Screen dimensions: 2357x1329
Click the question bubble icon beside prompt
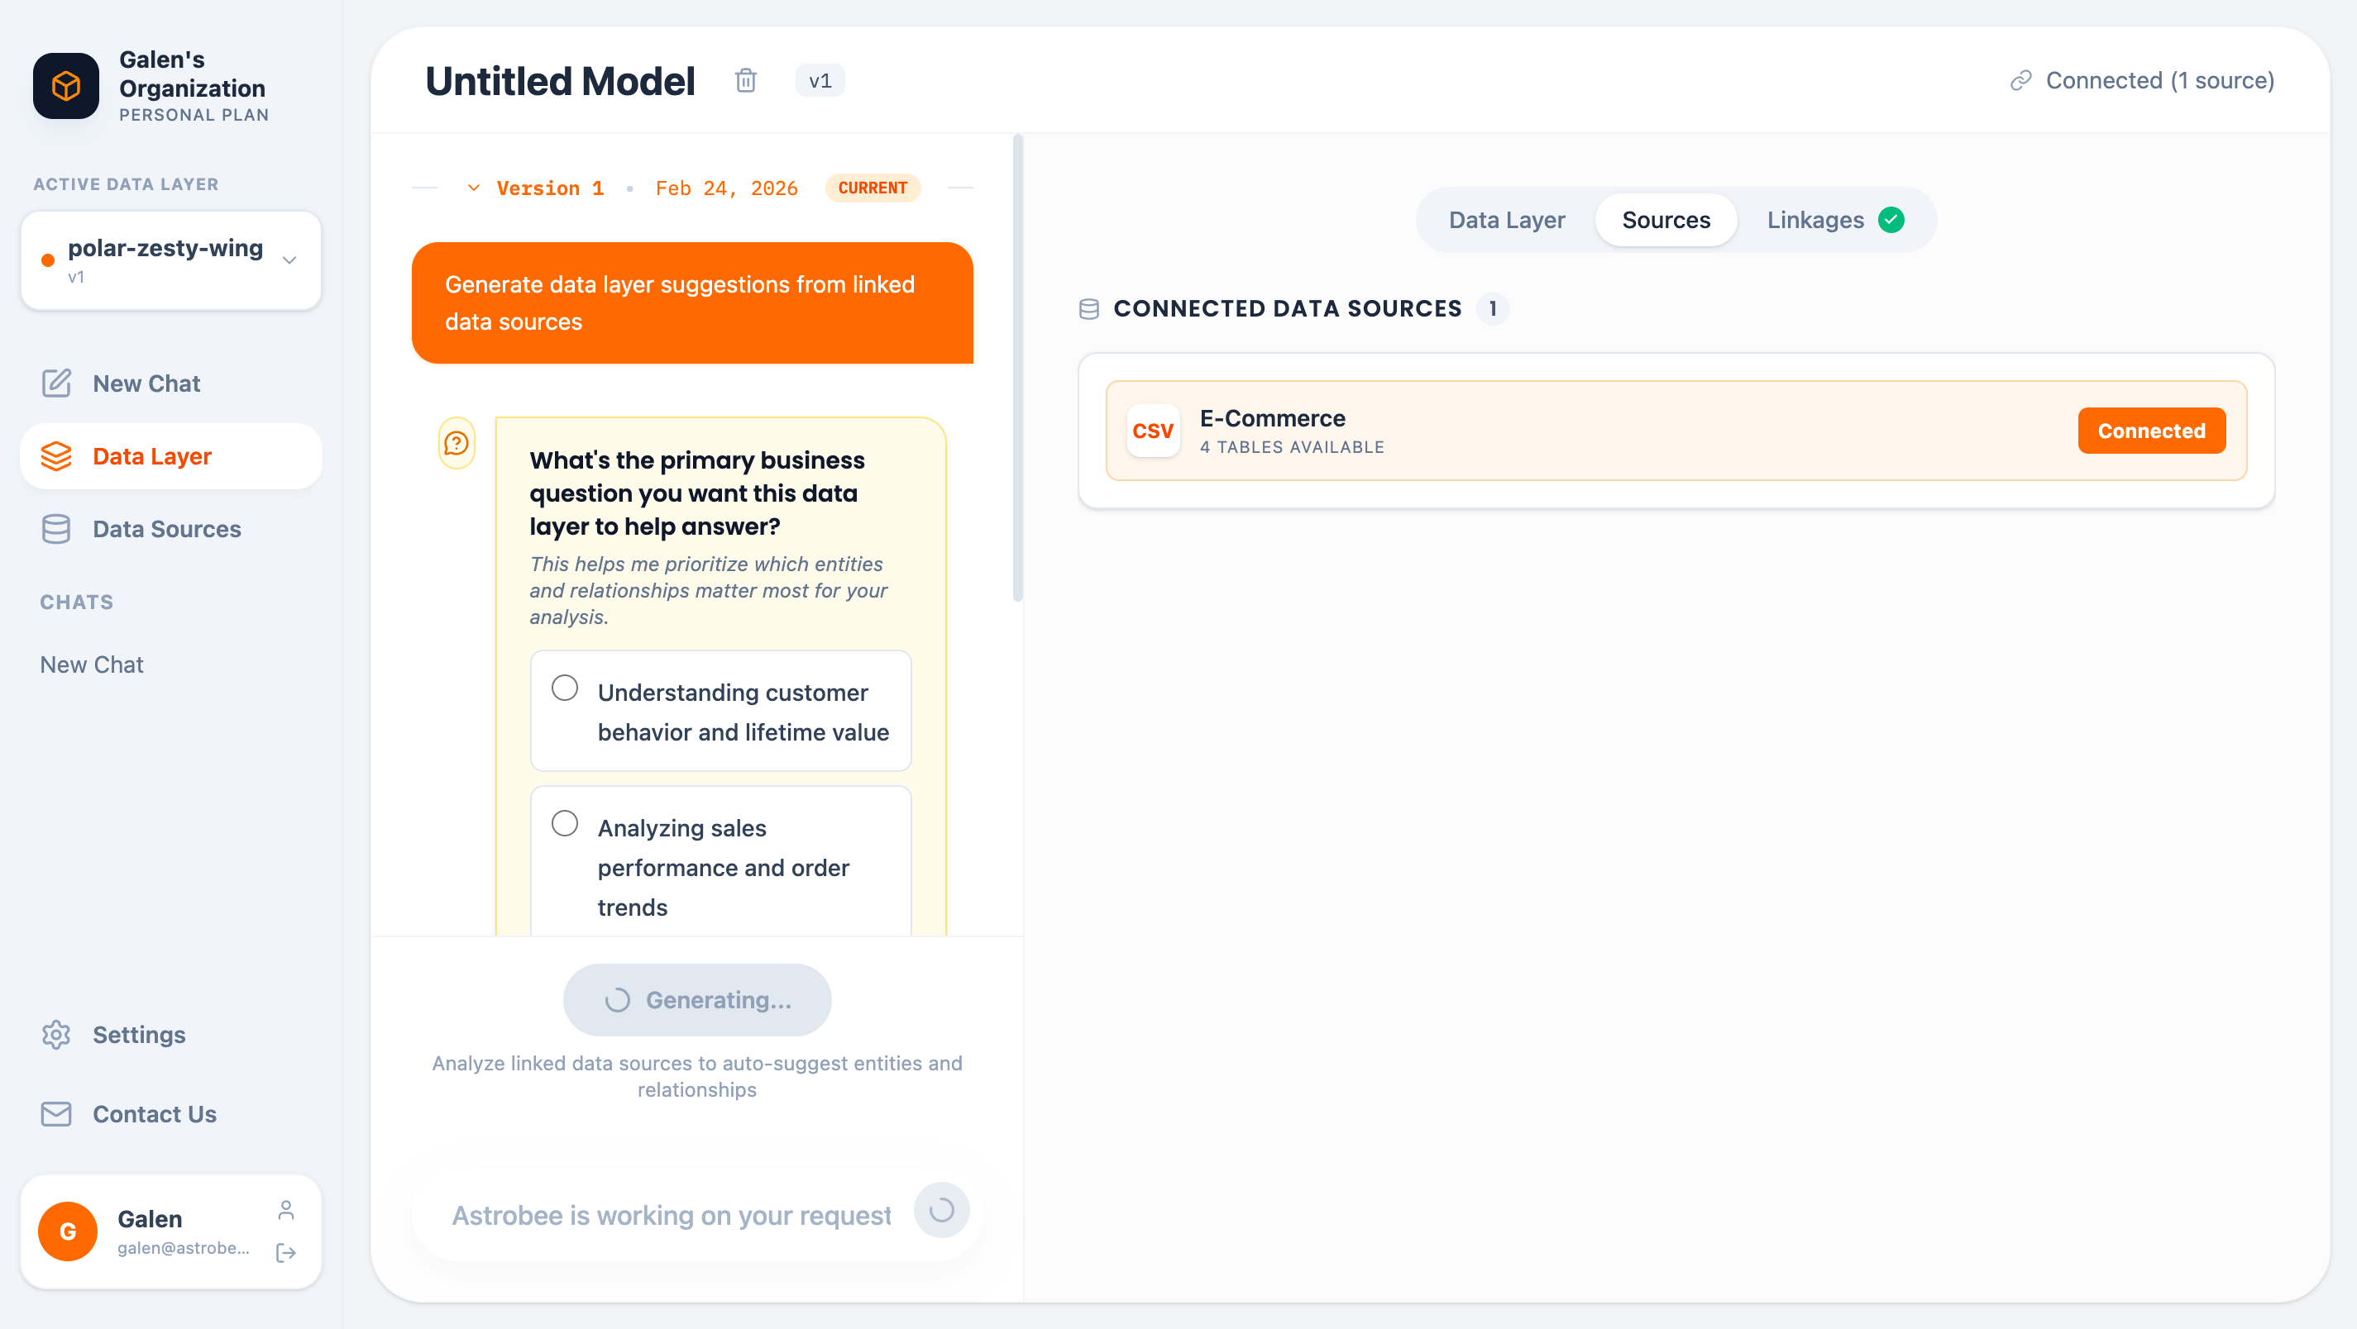(456, 444)
